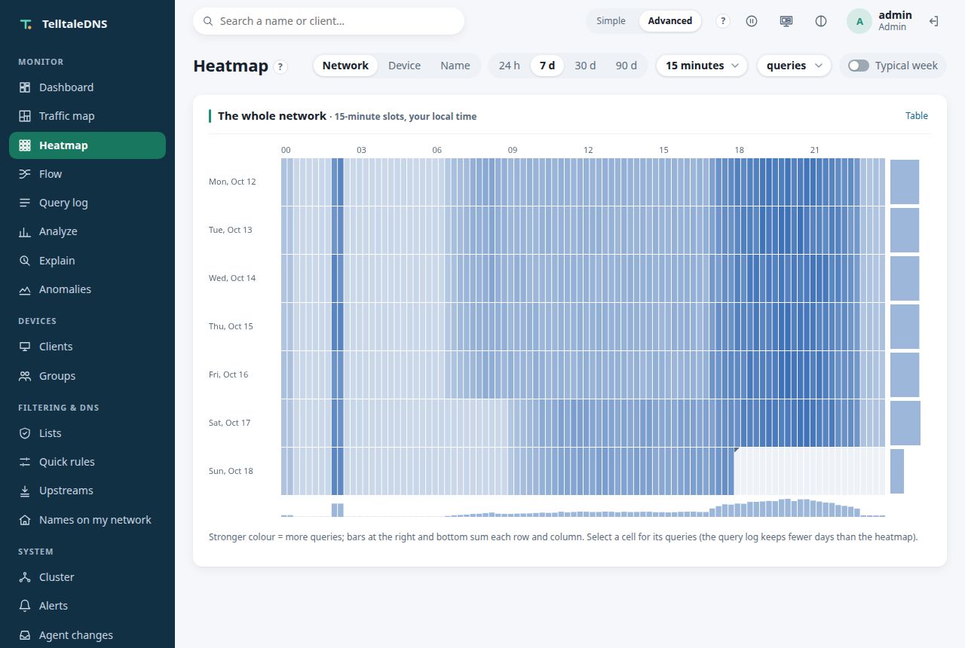Viewport: 965px width, 648px height.
Task: Select the Network tab
Action: (345, 66)
